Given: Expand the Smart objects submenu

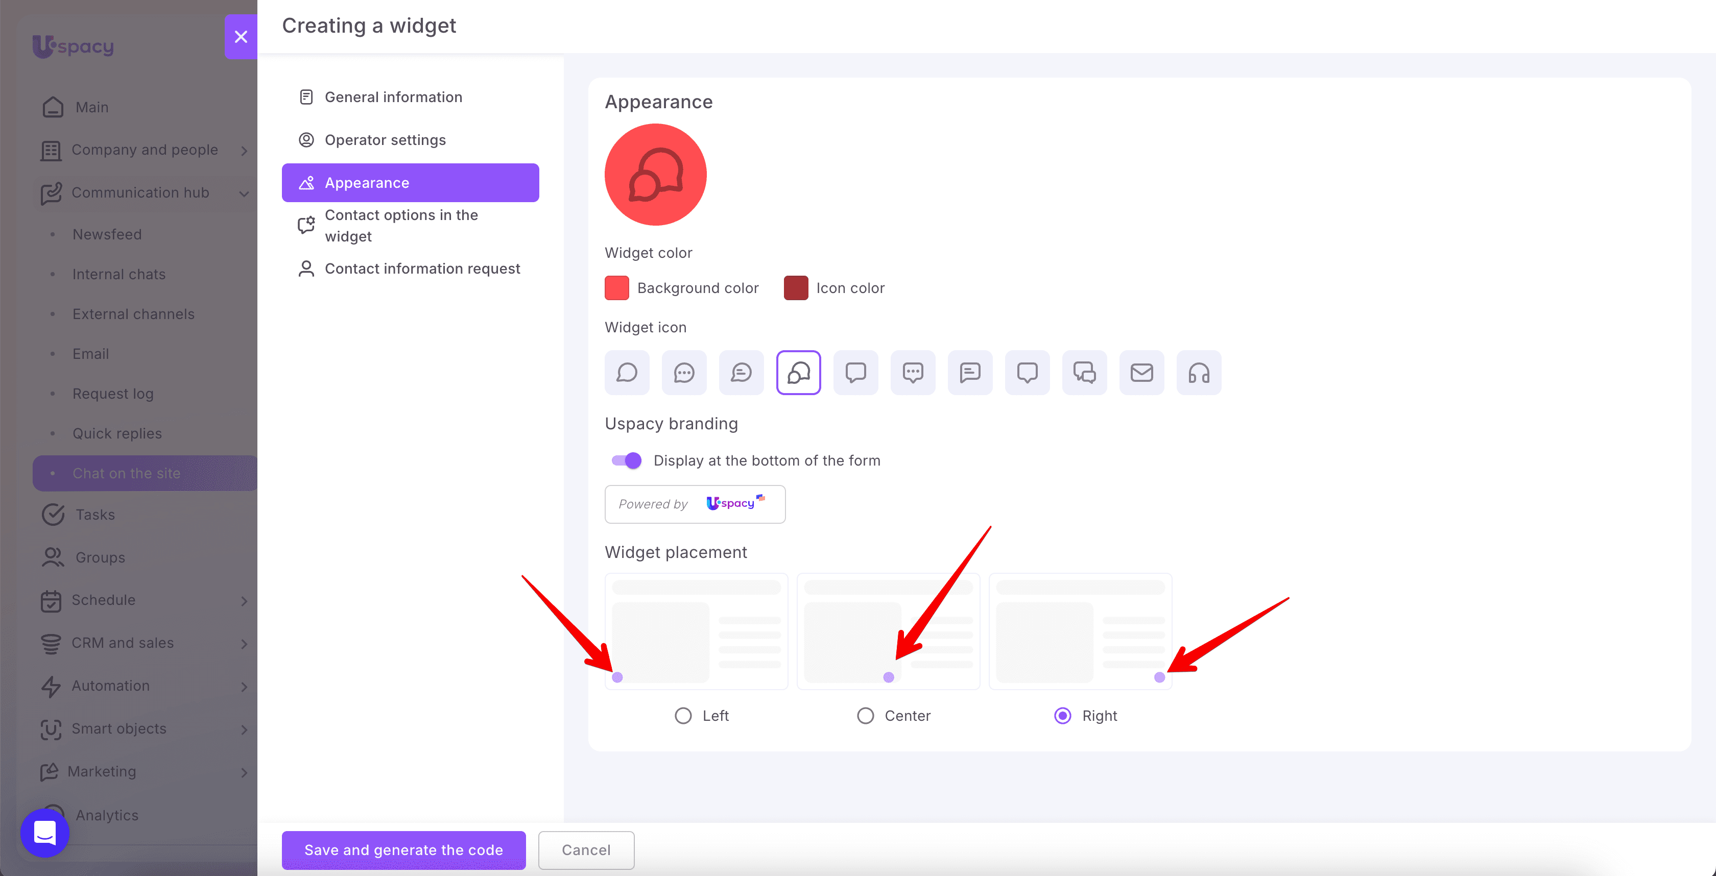Looking at the screenshot, I should (245, 729).
